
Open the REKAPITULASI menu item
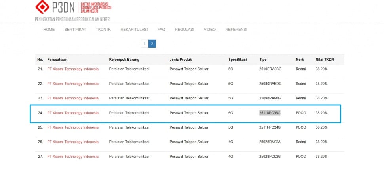pyautogui.click(x=134, y=30)
